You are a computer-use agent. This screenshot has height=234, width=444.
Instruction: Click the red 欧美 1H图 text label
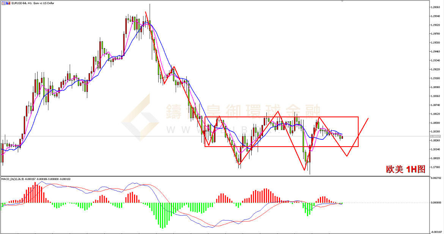tap(405, 170)
